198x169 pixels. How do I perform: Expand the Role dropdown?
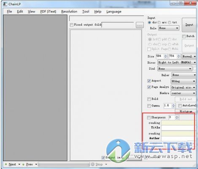[169, 28]
